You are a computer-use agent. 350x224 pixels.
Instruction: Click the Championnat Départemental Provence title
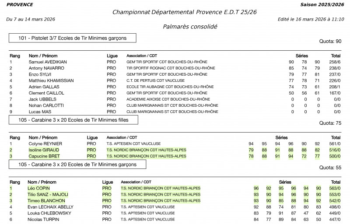click(184, 12)
